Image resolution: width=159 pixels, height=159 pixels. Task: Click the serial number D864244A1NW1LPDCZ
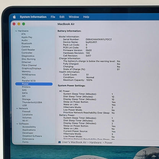[x=99, y=39]
